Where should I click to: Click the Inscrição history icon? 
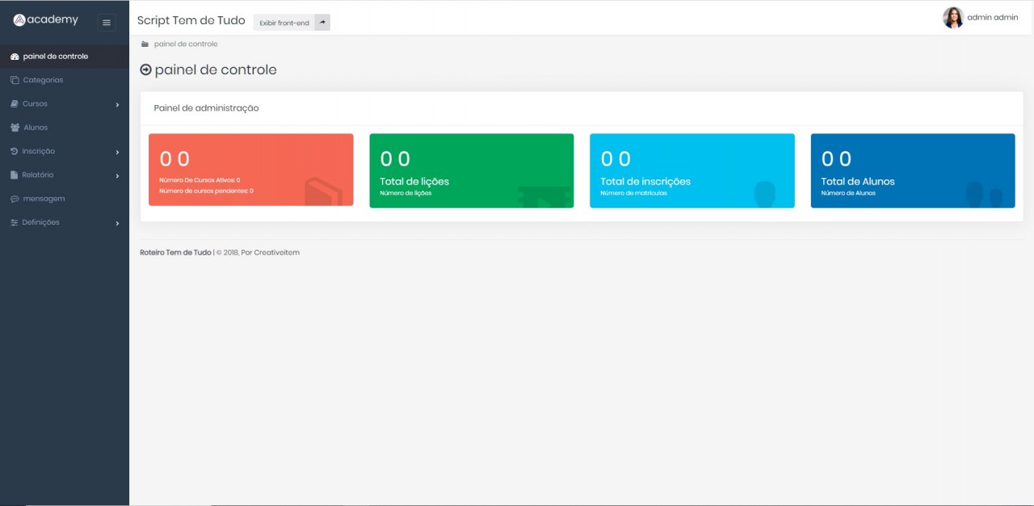15,151
